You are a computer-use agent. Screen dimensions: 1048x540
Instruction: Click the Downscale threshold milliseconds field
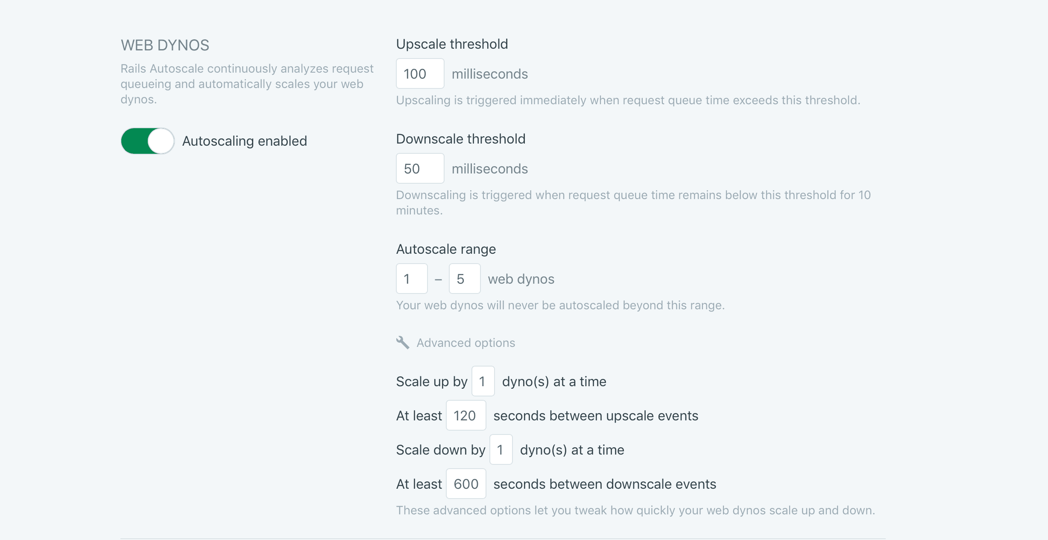(x=420, y=169)
